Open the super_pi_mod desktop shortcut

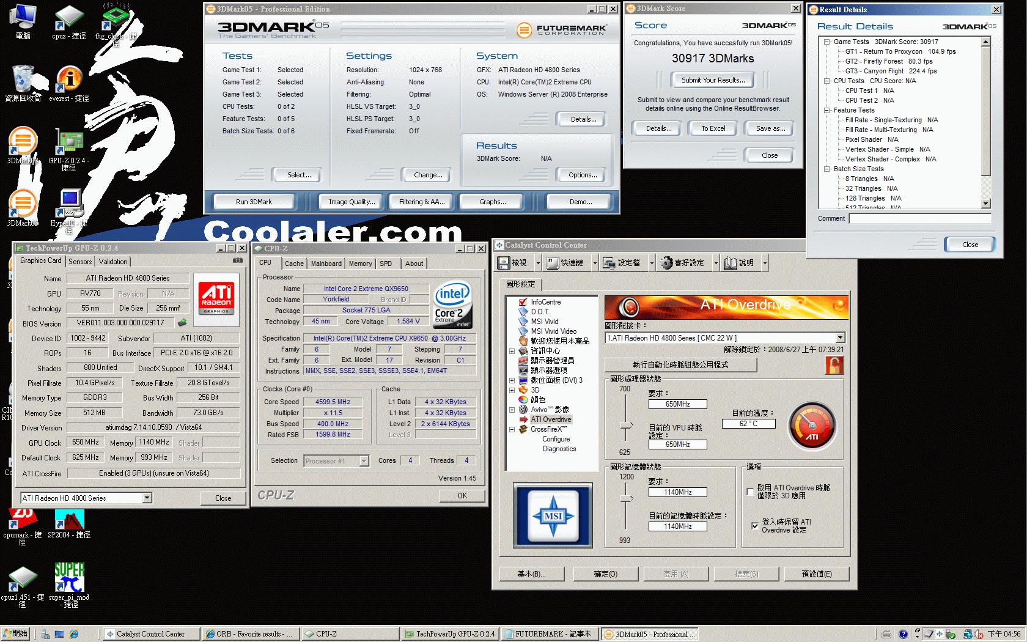click(x=69, y=585)
